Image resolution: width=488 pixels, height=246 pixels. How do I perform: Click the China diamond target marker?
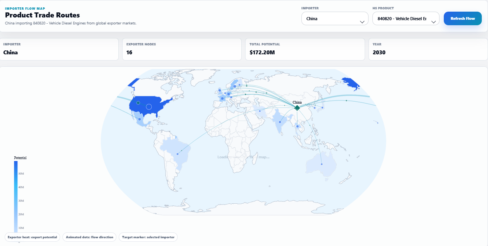click(297, 108)
